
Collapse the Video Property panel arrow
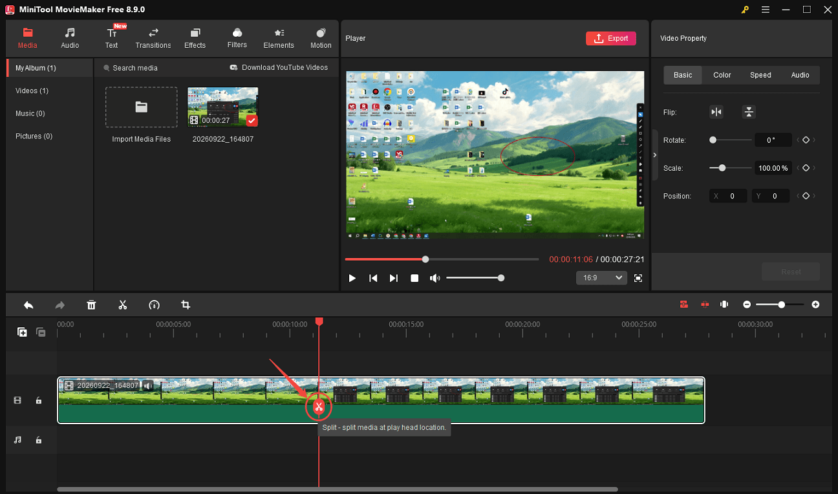pyautogui.click(x=655, y=155)
